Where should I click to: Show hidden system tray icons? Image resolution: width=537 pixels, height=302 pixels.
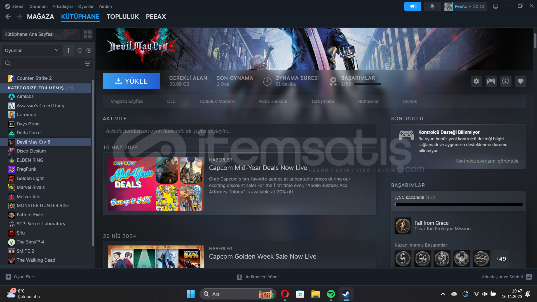(x=443, y=294)
